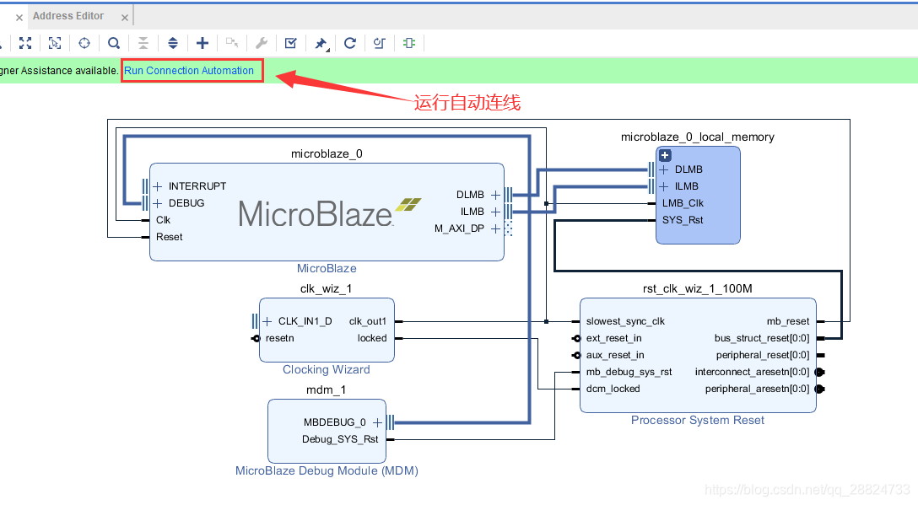This screenshot has height=505, width=918.
Task: Click the Zoom Fit toolbar icon
Action: click(x=25, y=43)
